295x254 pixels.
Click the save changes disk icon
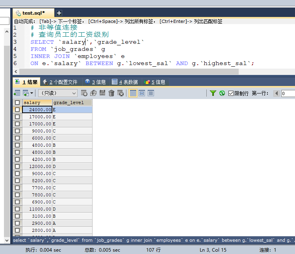(102, 93)
